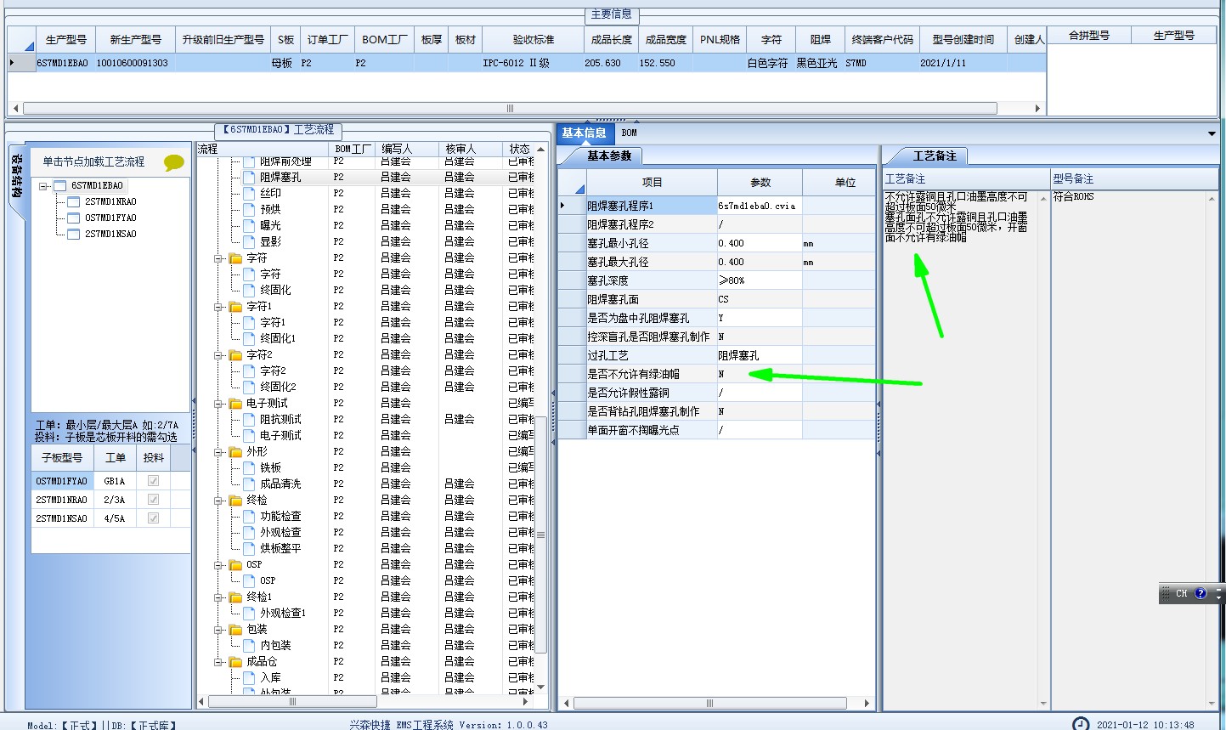Toggle 投料 checkbox for 0S7MD1FYA0
This screenshot has width=1226, height=730.
153,481
